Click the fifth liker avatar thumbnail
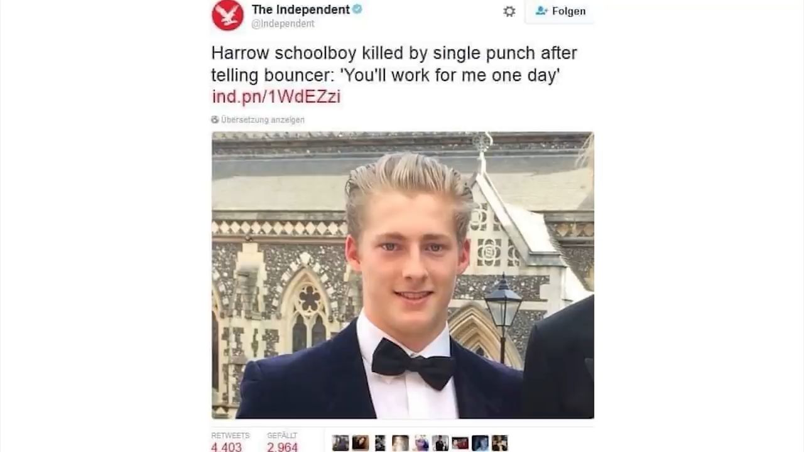 421,443
